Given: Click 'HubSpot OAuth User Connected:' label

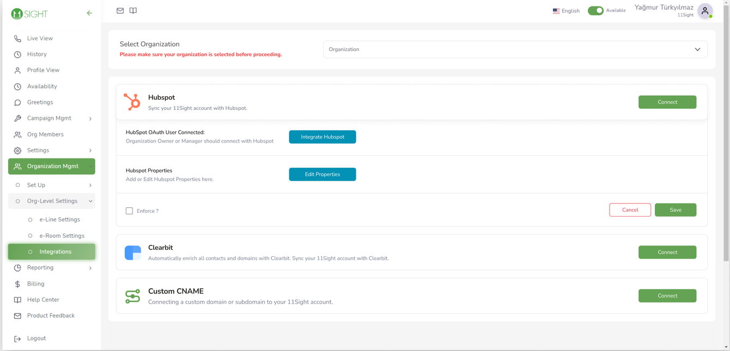Looking at the screenshot, I should pyautogui.click(x=165, y=132).
